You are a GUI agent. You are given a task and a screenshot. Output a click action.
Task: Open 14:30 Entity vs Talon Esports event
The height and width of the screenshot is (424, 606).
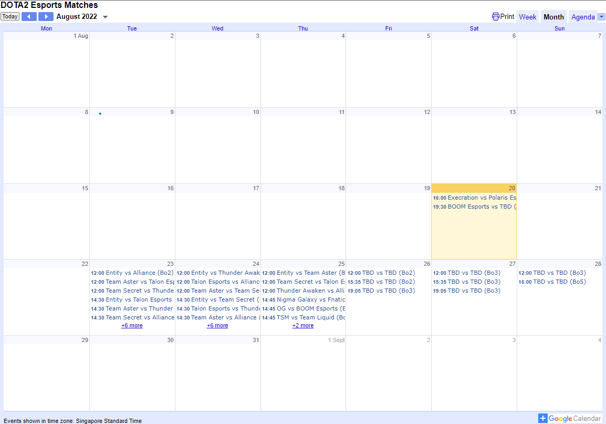(132, 299)
